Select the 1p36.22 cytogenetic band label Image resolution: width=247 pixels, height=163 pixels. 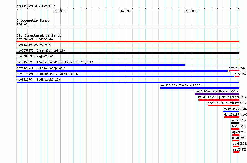(22, 24)
